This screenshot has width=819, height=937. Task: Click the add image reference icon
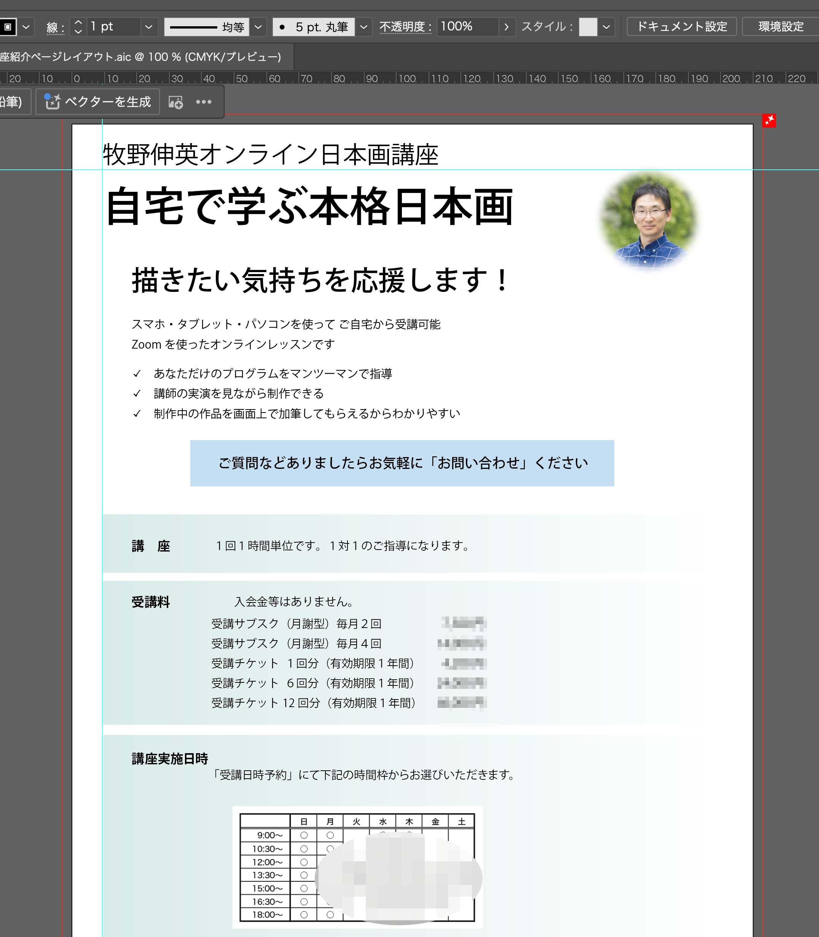[x=176, y=102]
